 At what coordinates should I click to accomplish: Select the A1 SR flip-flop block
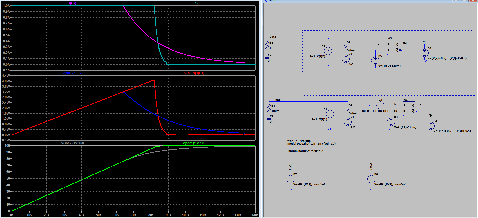click(409, 108)
